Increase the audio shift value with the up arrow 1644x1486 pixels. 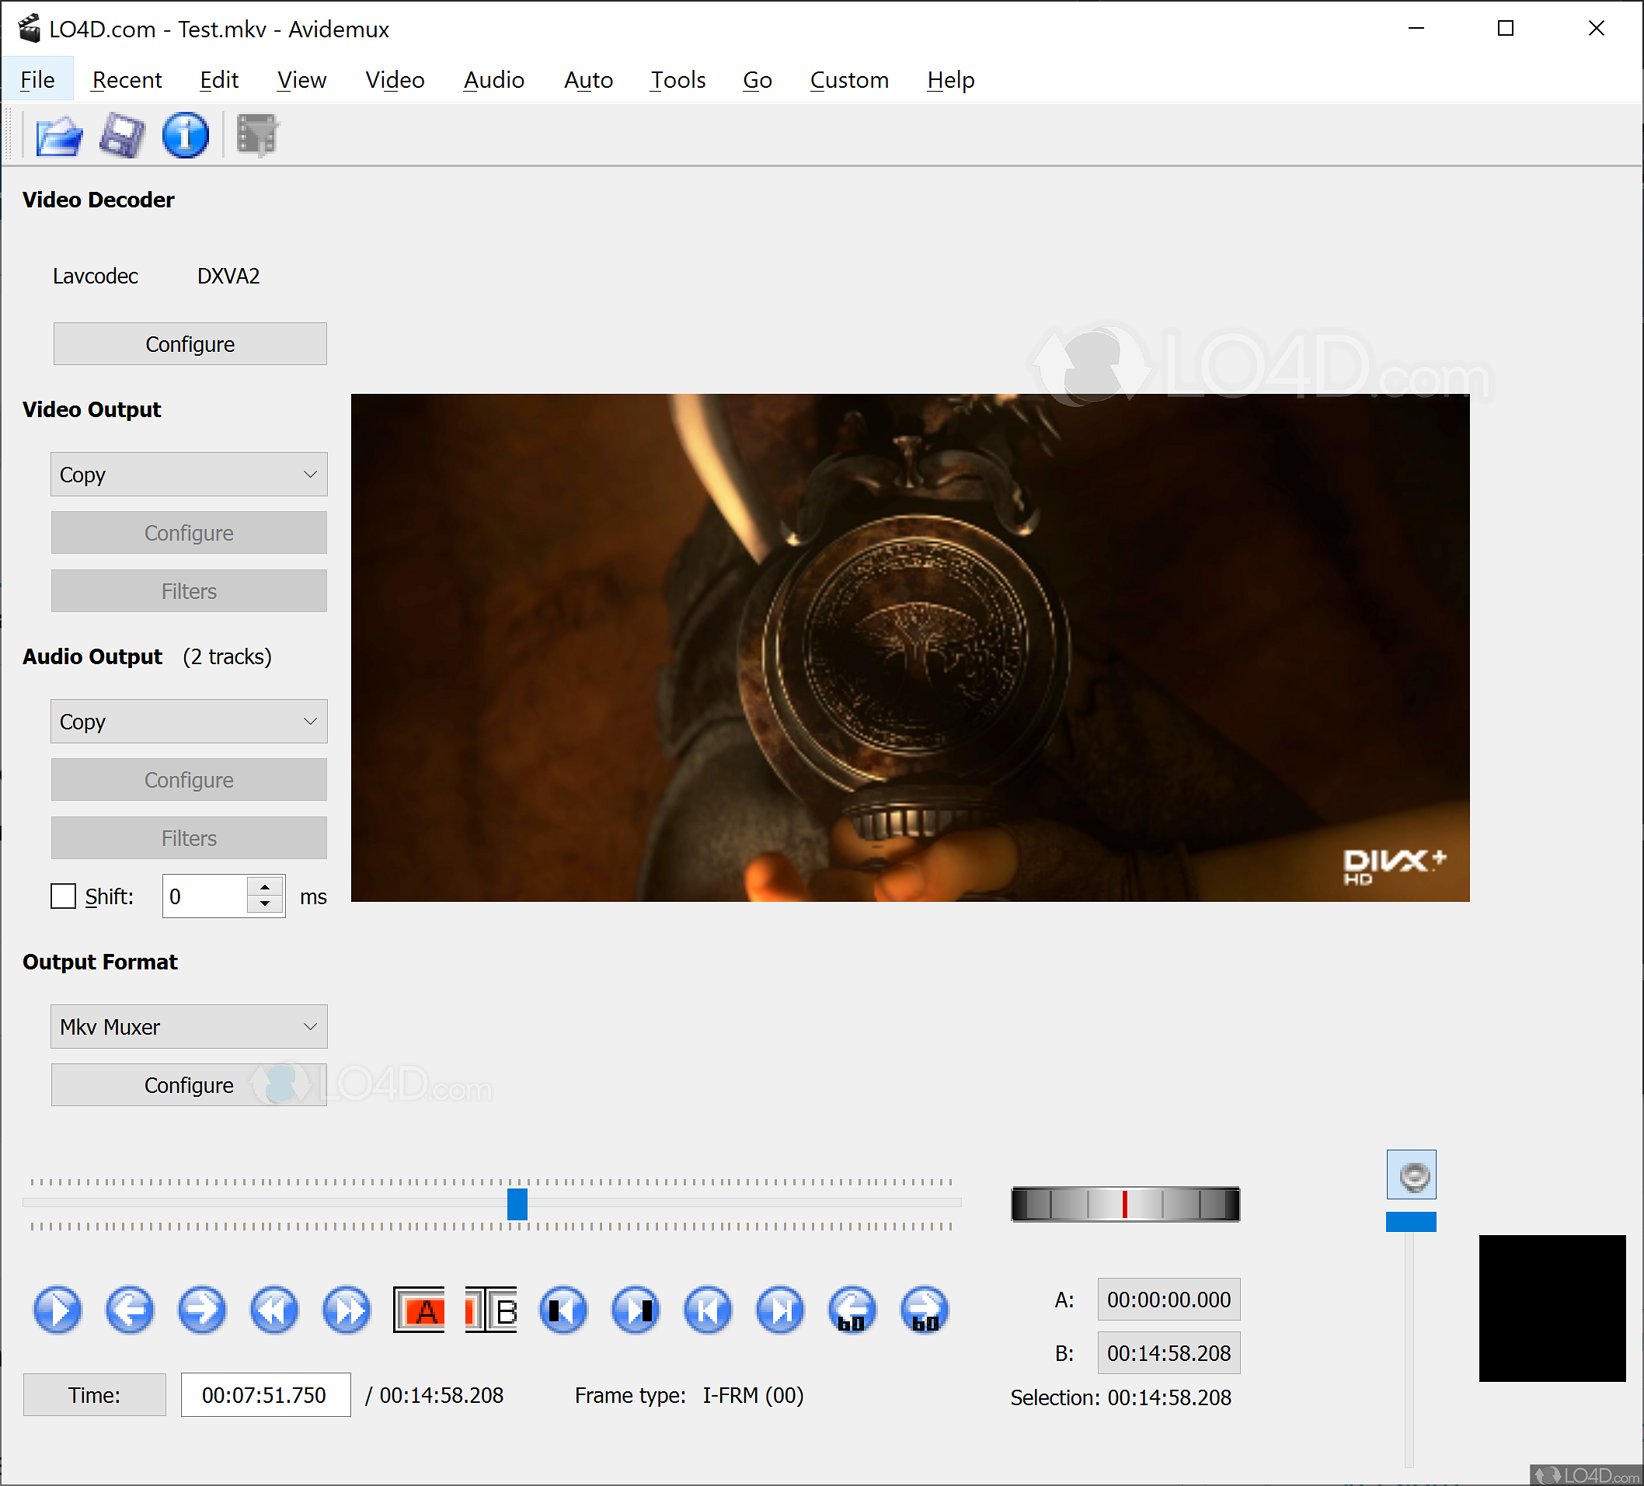click(265, 888)
